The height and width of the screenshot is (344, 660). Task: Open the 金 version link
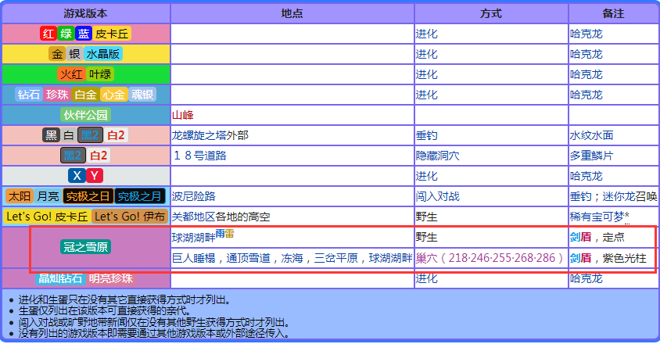point(57,54)
